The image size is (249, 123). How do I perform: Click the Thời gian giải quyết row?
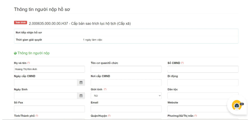[126, 40]
